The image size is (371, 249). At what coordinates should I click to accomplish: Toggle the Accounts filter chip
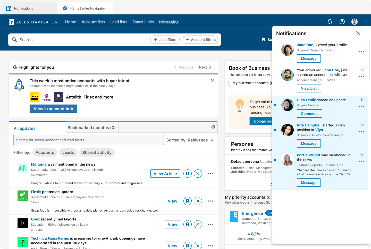pos(45,152)
